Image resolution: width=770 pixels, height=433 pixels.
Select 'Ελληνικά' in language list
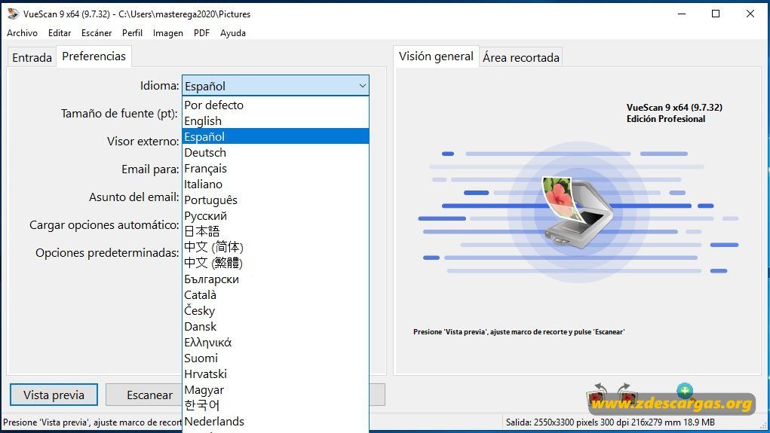pos(275,343)
